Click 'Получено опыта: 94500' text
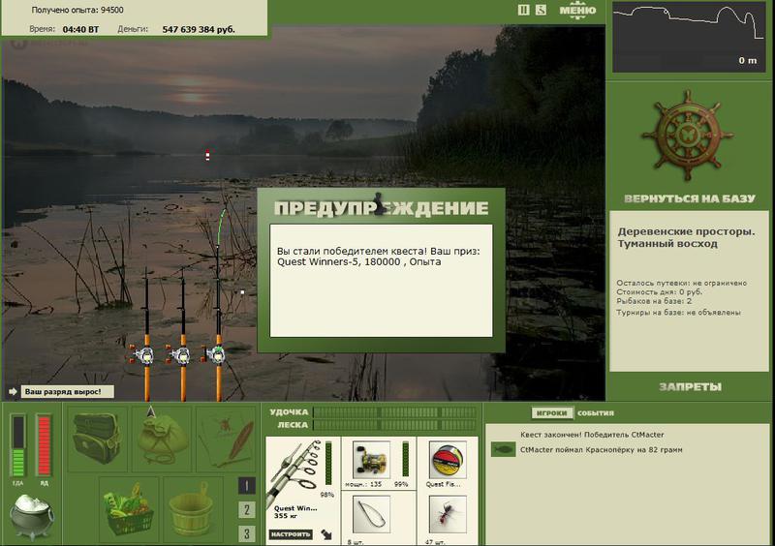Image resolution: width=775 pixels, height=546 pixels. point(77,10)
